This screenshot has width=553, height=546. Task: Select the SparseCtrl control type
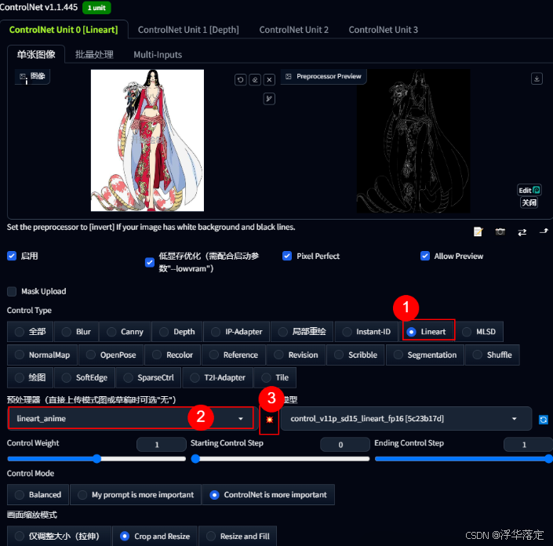pos(148,377)
